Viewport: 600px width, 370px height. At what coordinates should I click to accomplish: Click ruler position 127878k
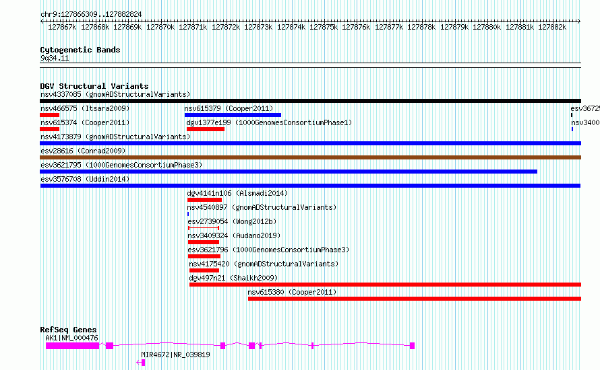421,27
